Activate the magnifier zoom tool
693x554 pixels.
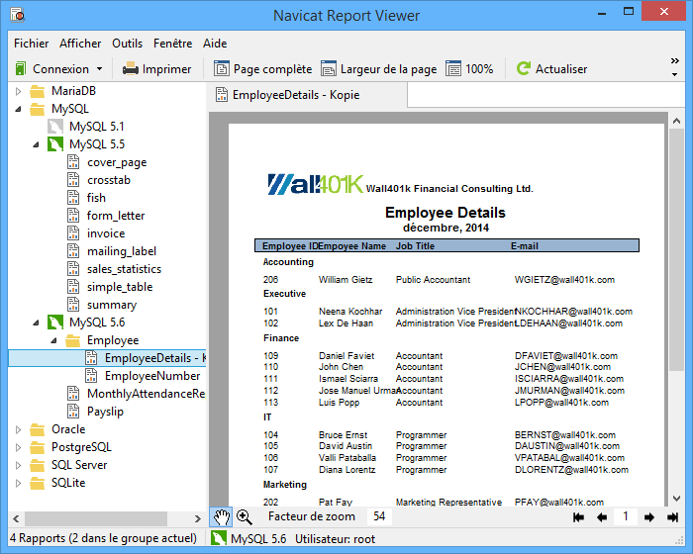pos(244,516)
